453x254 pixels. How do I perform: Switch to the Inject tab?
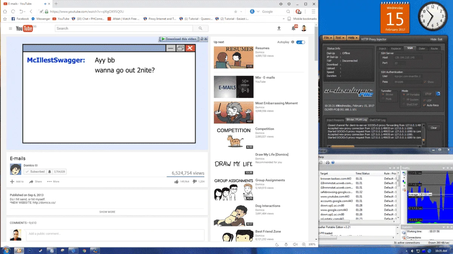click(382, 49)
